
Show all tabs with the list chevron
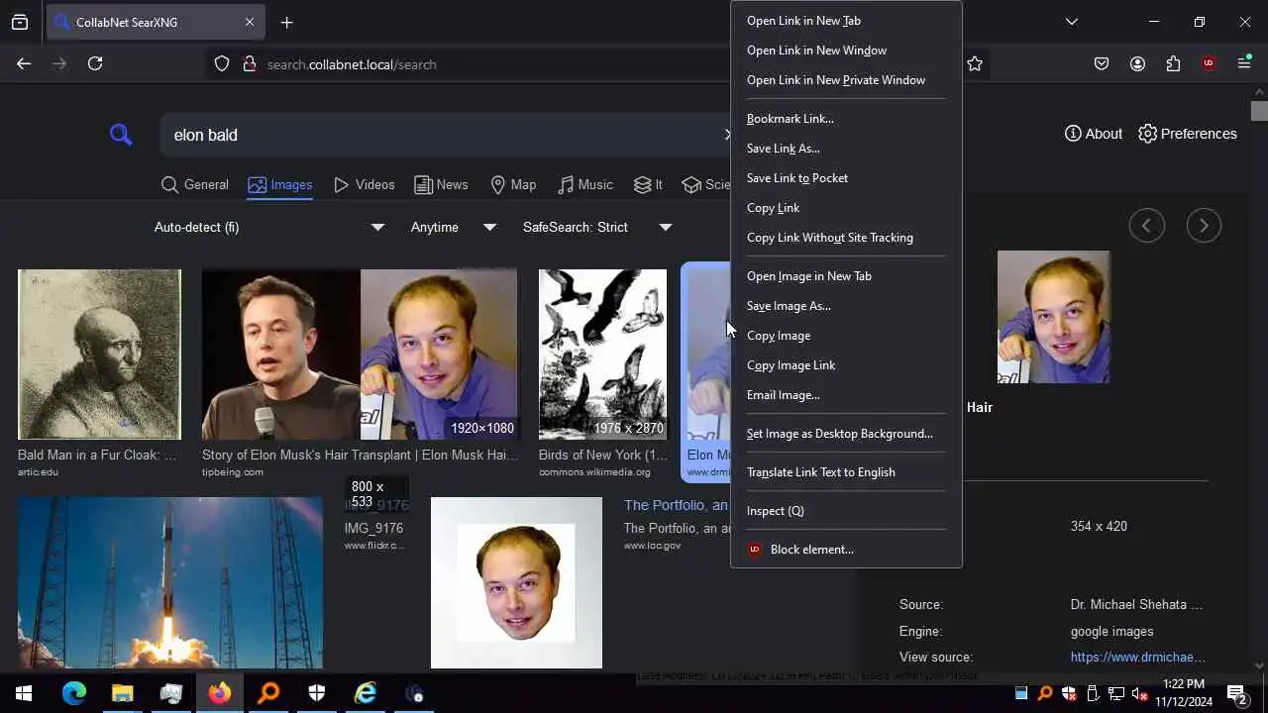tap(1072, 22)
